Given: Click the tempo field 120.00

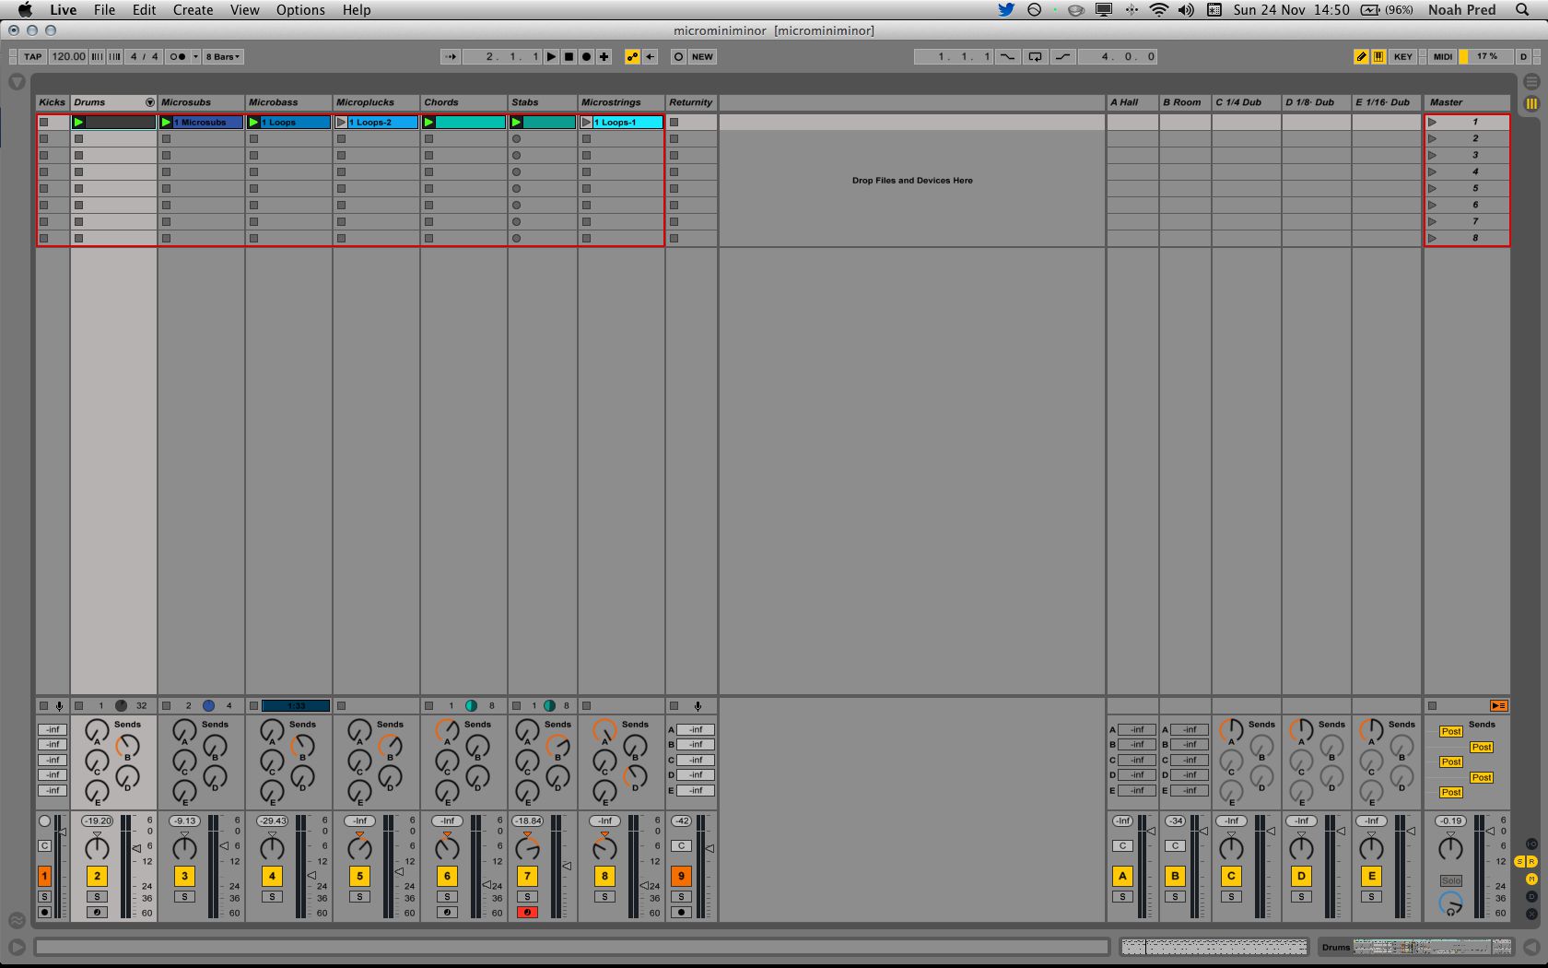Looking at the screenshot, I should pos(68,56).
